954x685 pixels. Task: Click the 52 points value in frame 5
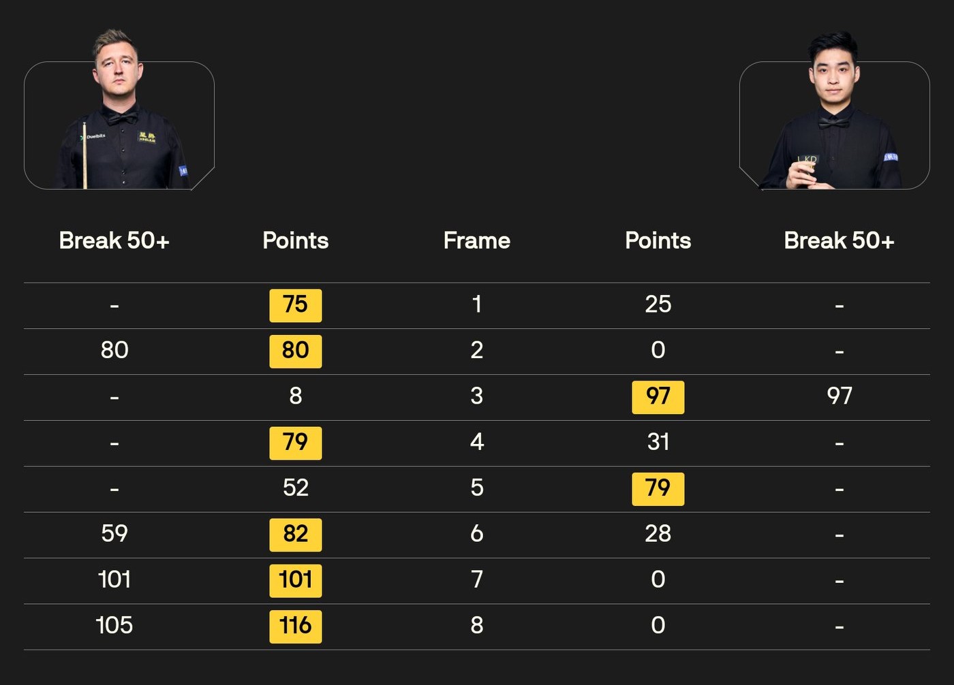[295, 488]
